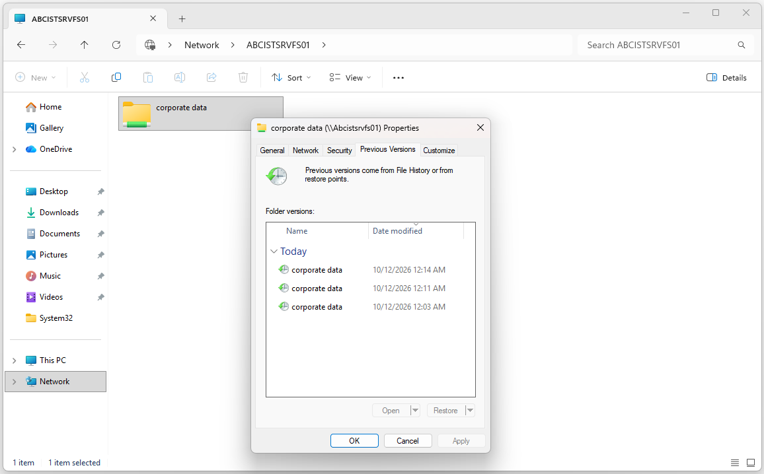Screen dimensions: 764x474
Task: Toggle the Details pane button
Action: (x=726, y=78)
